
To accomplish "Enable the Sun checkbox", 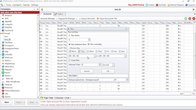I will click(x=120, y=51).
